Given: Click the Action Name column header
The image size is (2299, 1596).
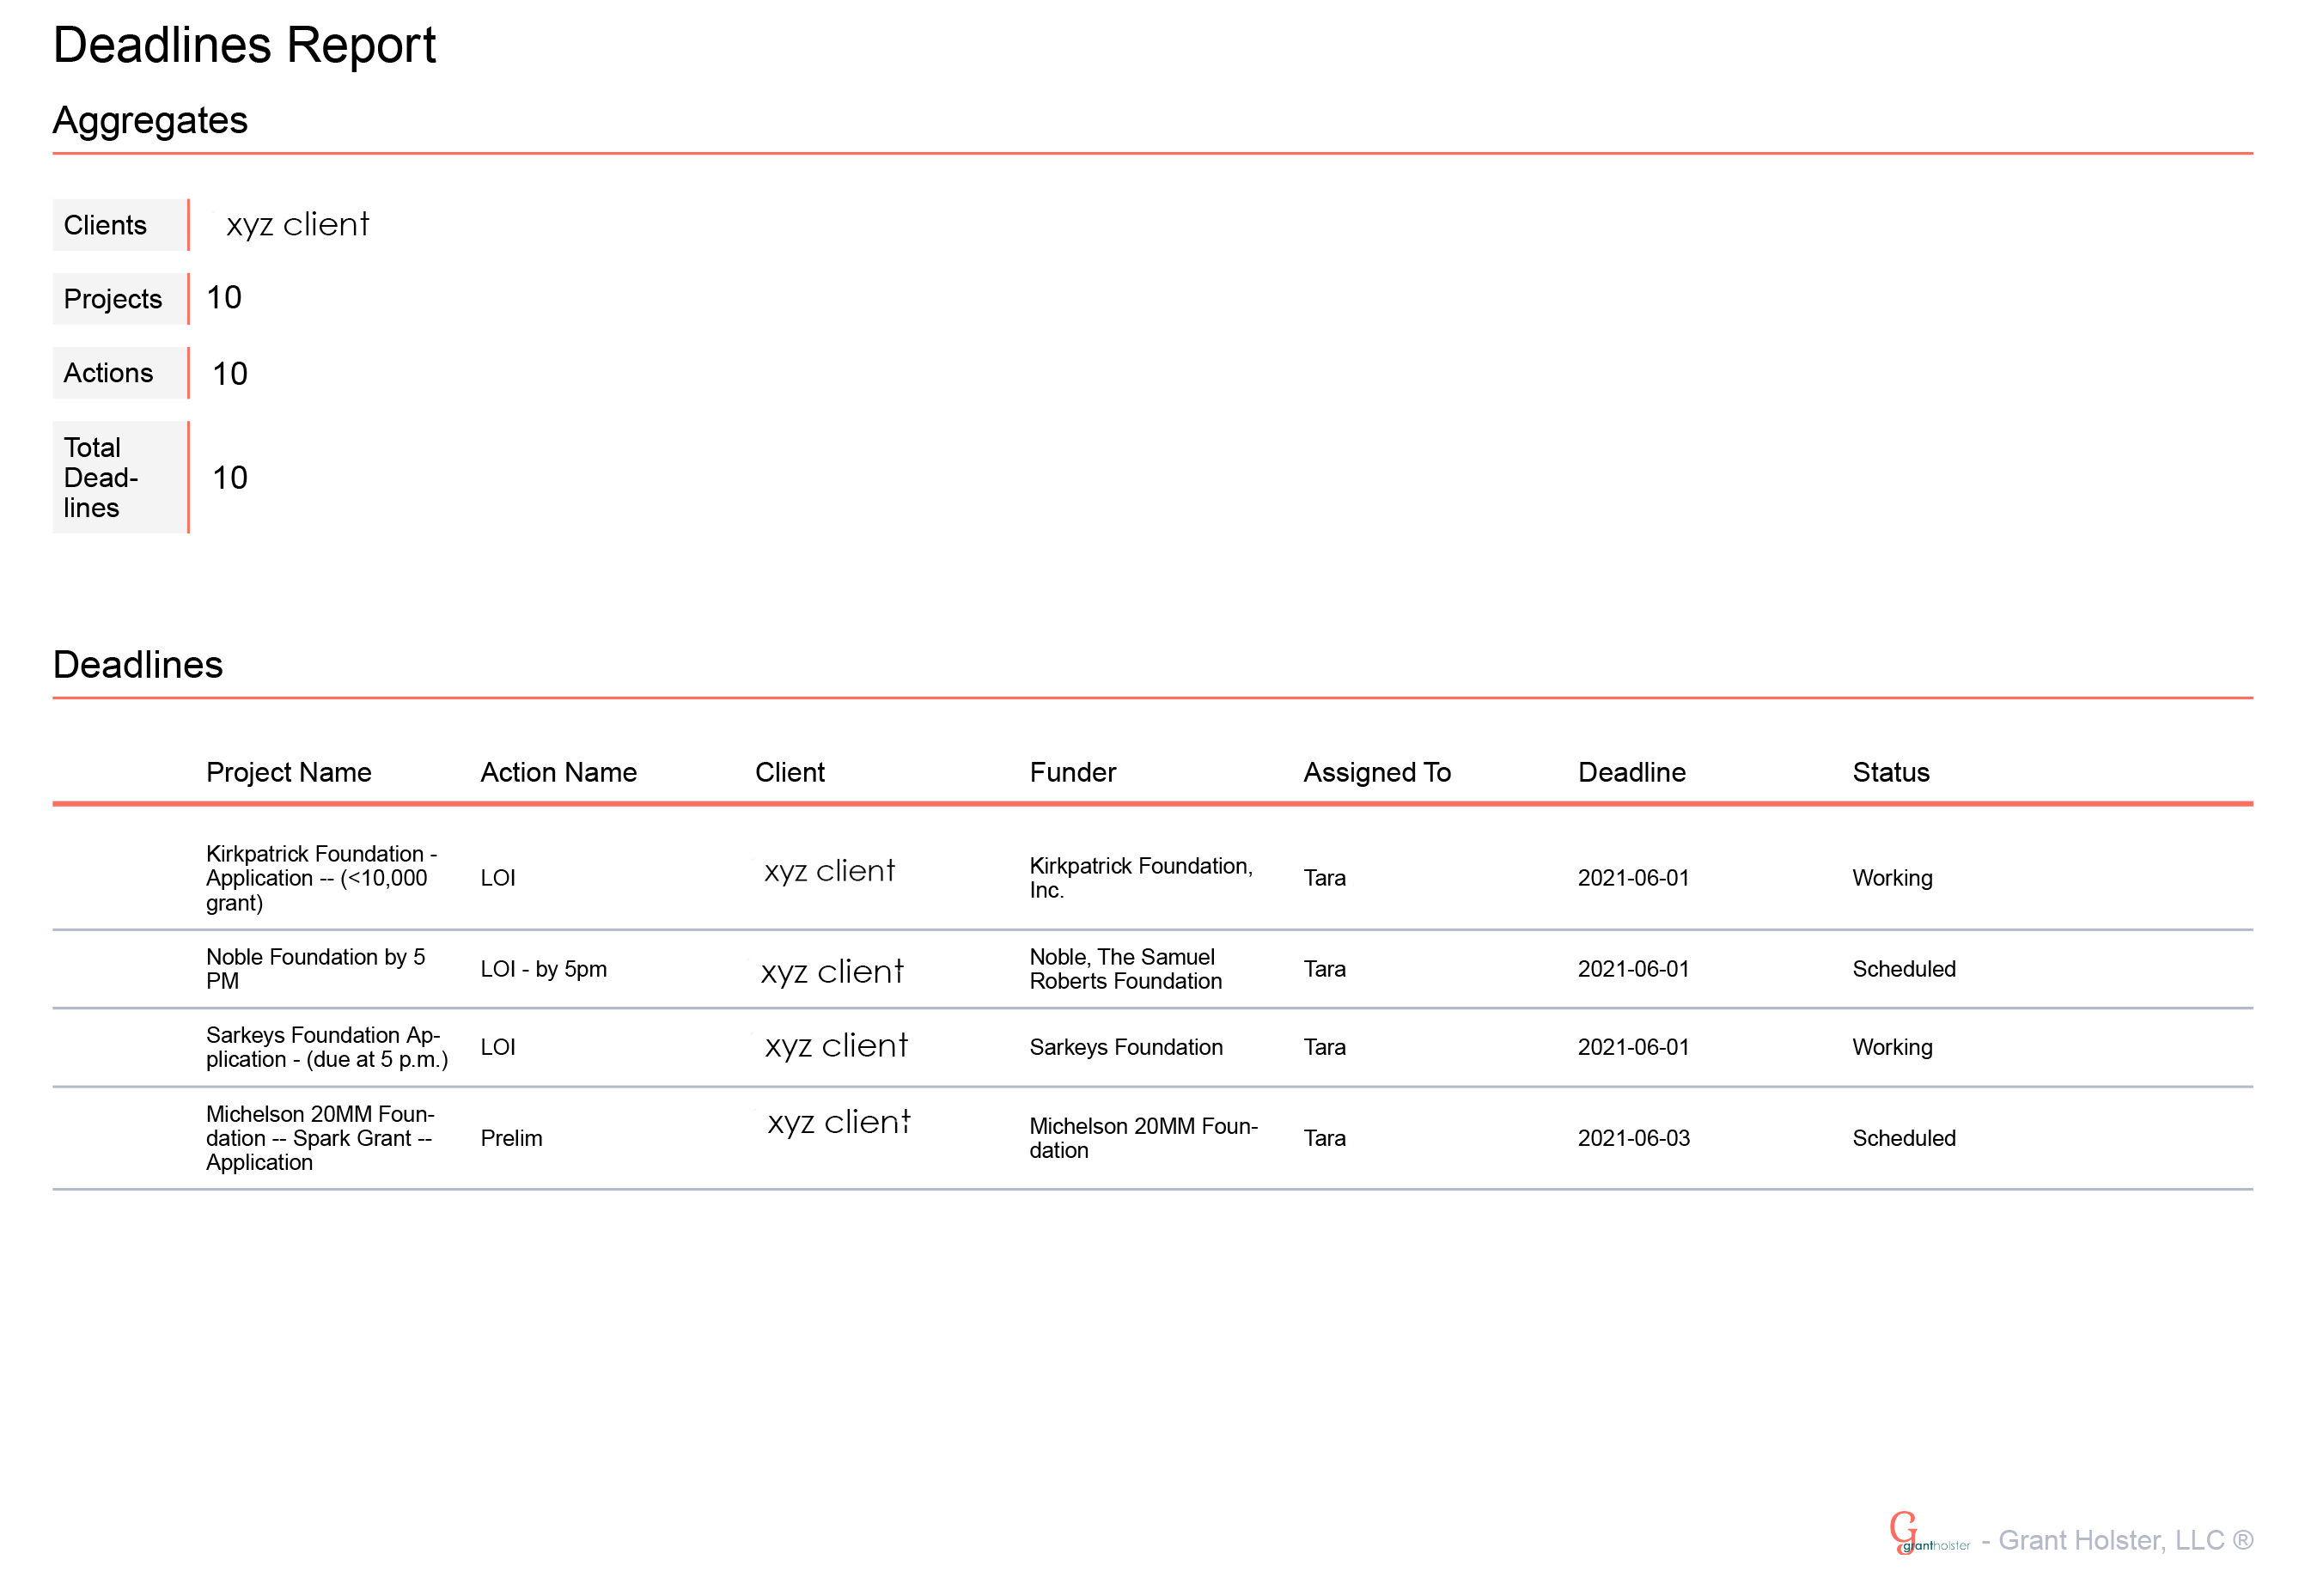Looking at the screenshot, I should tap(558, 772).
